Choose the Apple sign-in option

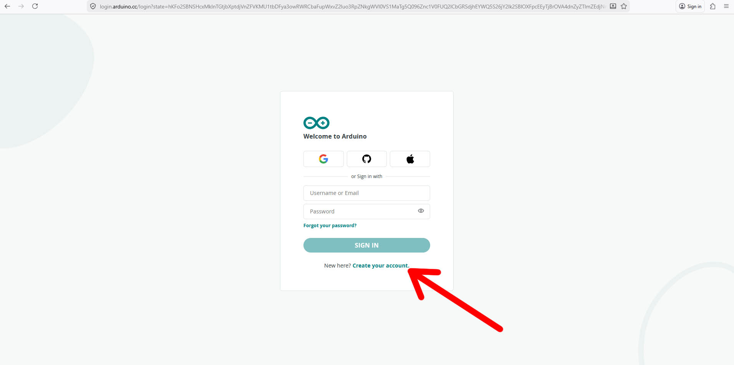tap(410, 159)
